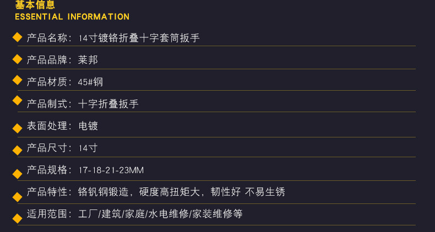Click the 基本信息 heading
Screen dimensions: 435x232
[x=35, y=5]
